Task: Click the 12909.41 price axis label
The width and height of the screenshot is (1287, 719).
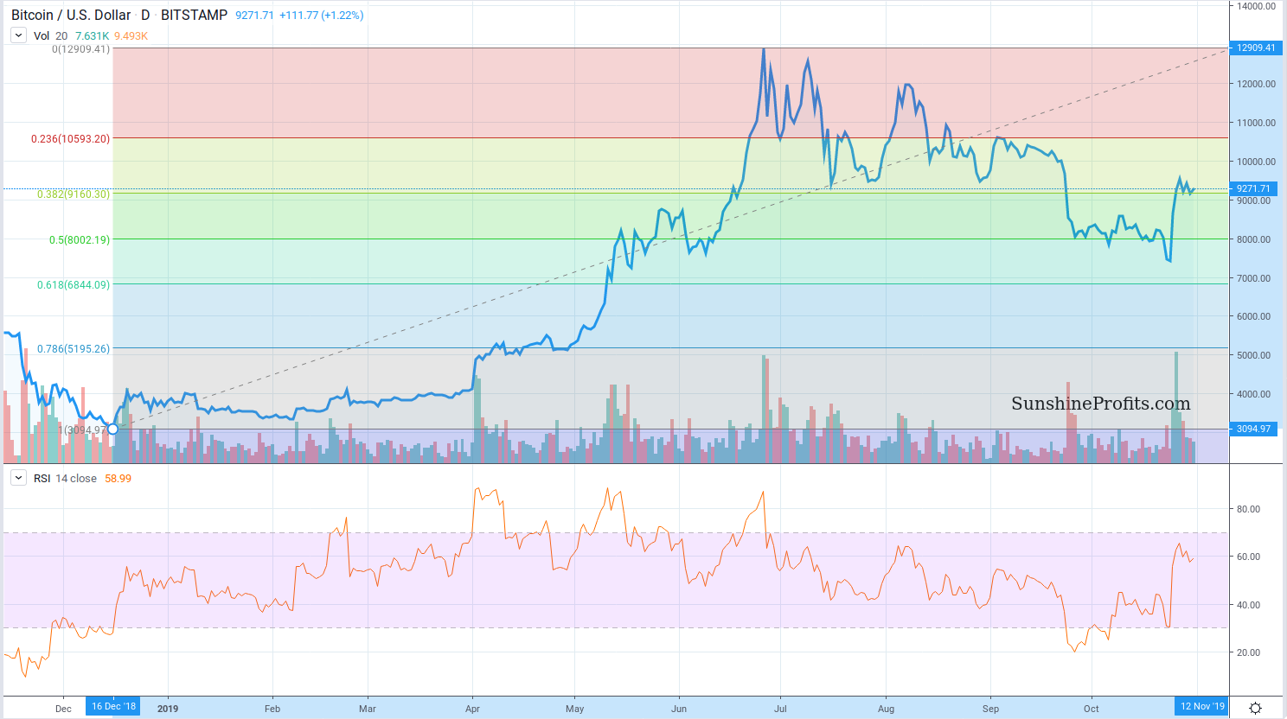Action: [x=1256, y=48]
